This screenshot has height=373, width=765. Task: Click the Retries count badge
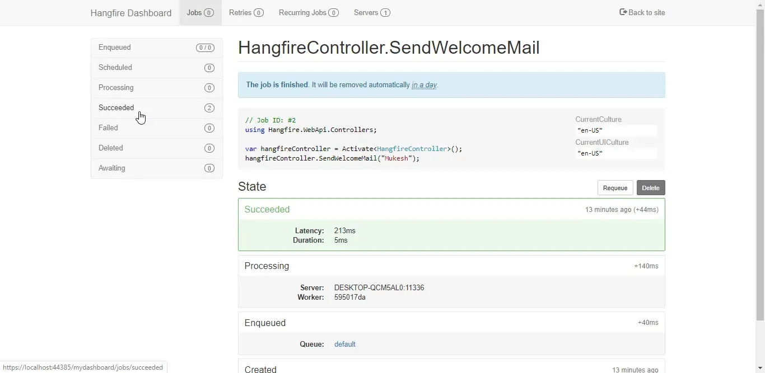click(259, 13)
